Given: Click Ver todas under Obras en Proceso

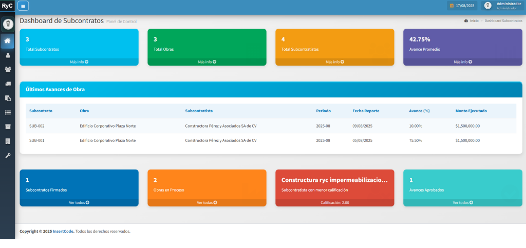Looking at the screenshot, I should 206,202.
